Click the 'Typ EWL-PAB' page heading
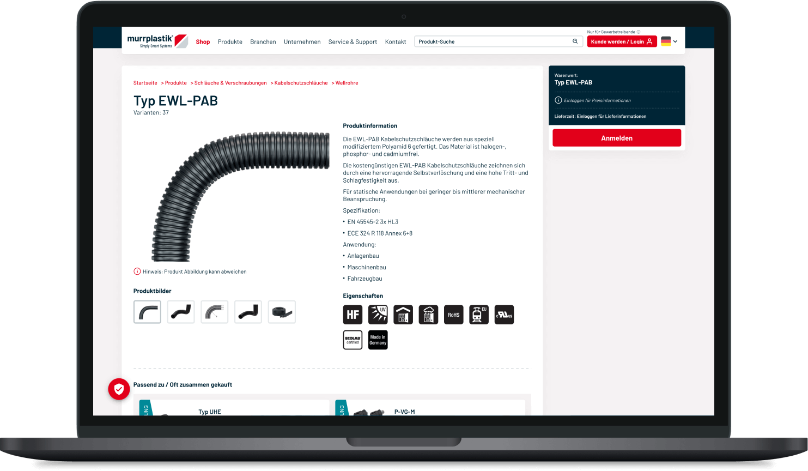 pos(175,101)
